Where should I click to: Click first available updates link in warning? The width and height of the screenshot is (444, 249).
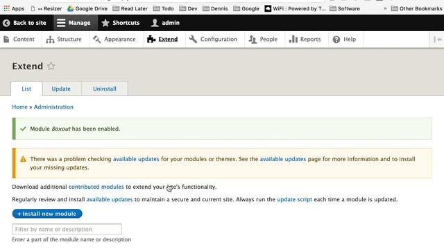coord(136,159)
